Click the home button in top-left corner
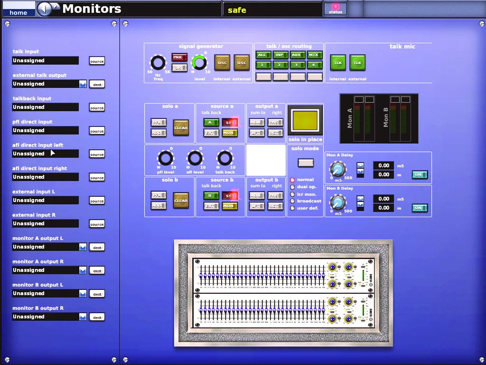 tap(19, 9)
